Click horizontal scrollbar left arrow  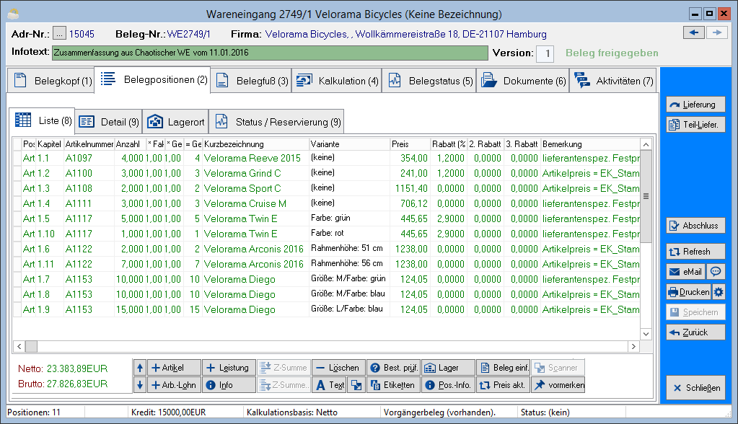point(19,346)
